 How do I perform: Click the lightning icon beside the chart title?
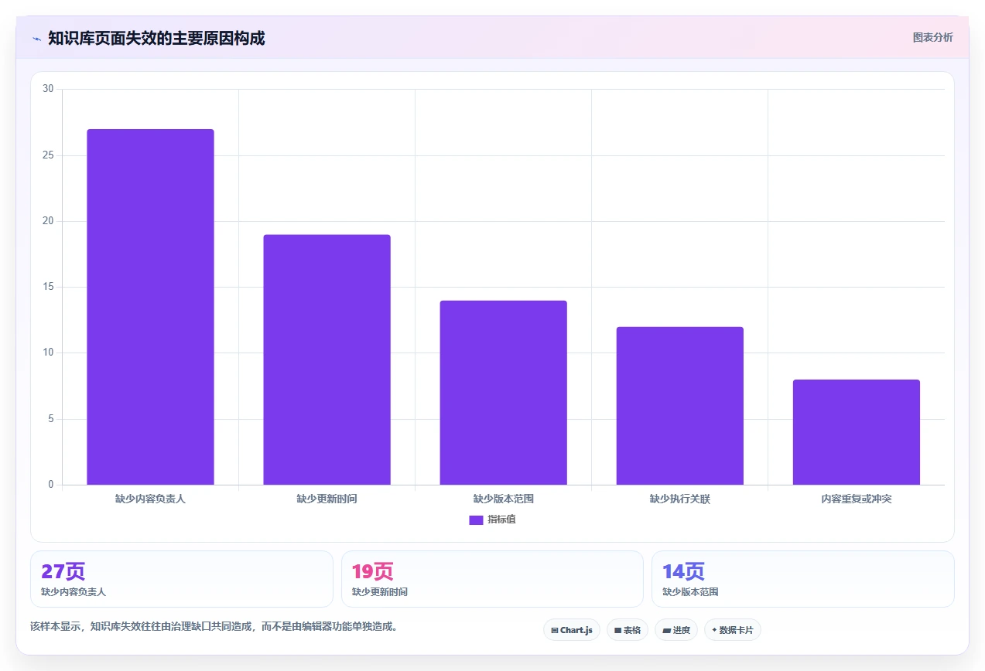[x=36, y=39]
